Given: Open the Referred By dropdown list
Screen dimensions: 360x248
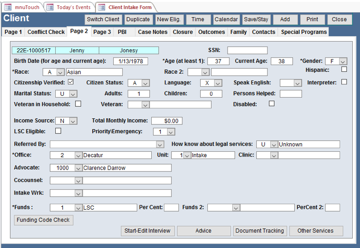Looking at the screenshot, I should click(x=160, y=144).
